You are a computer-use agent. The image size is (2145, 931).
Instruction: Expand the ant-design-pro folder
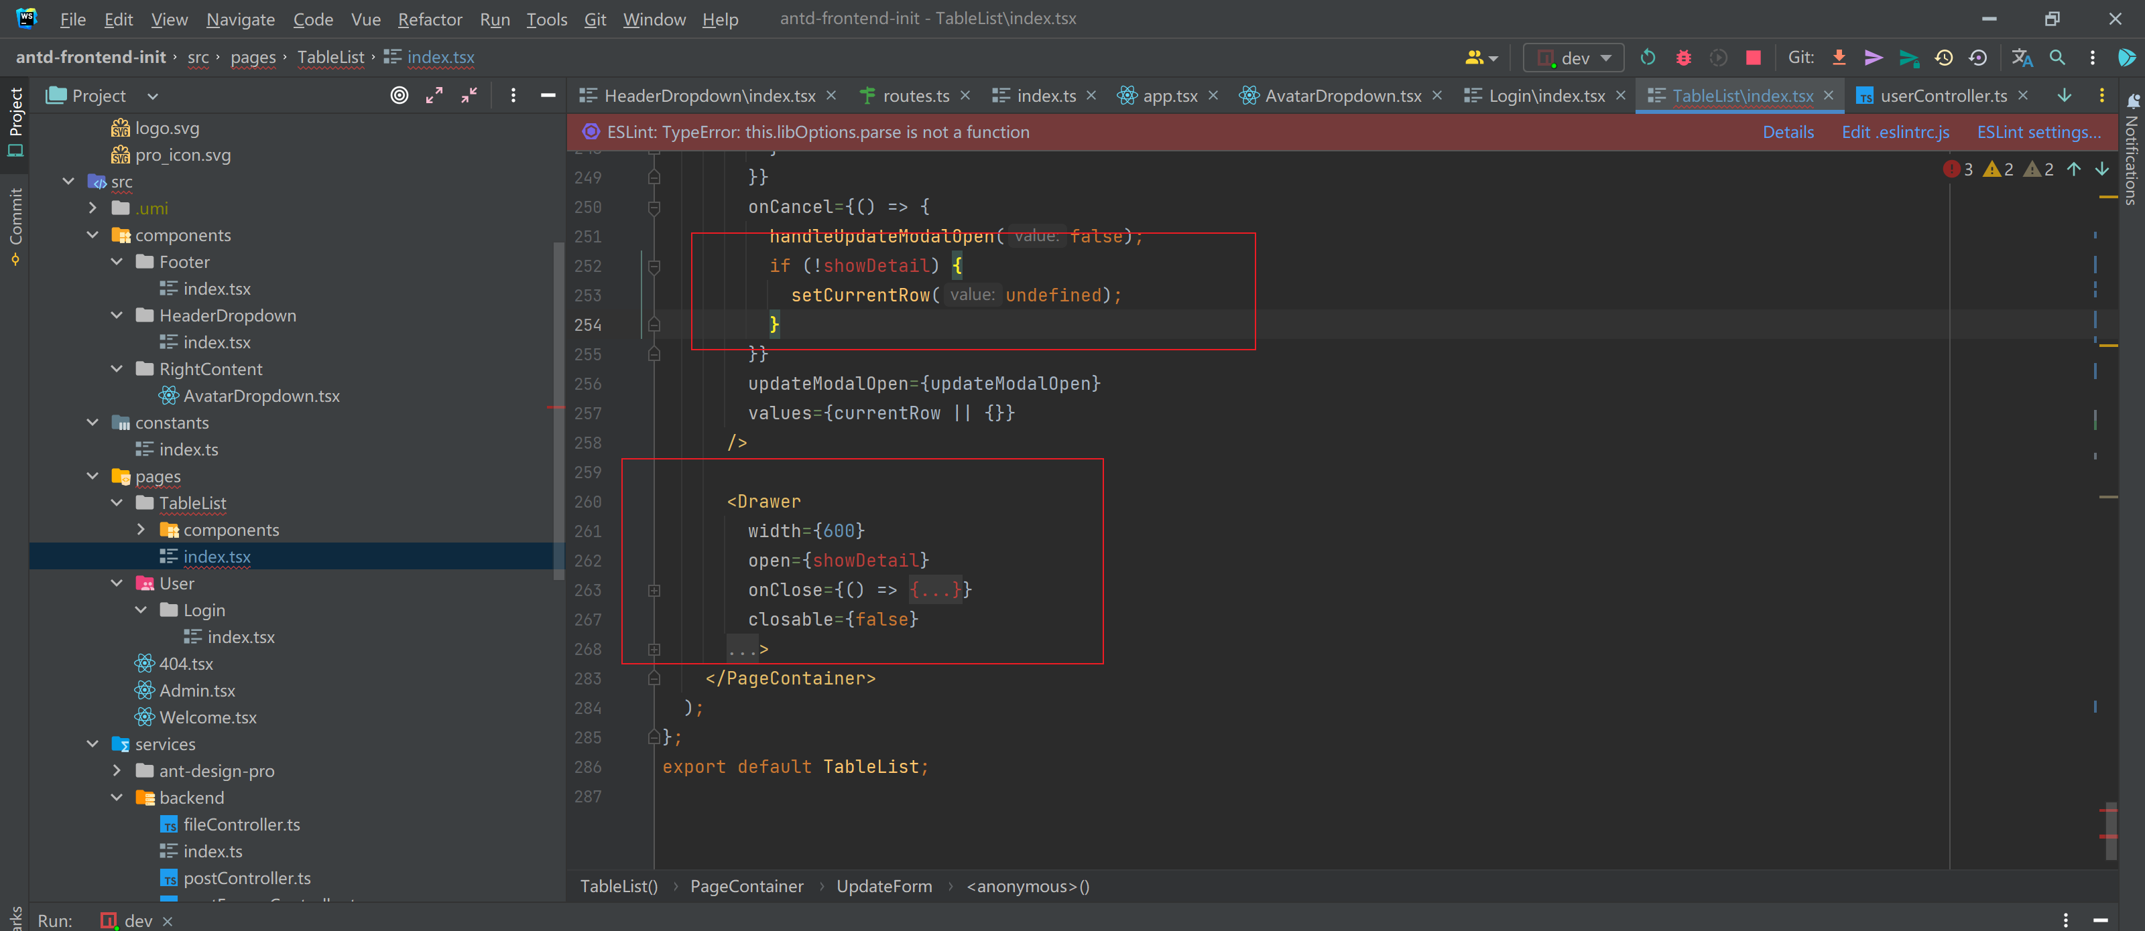(117, 770)
